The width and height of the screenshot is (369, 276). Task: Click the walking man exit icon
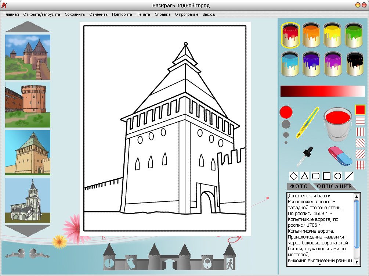(x=229, y=263)
